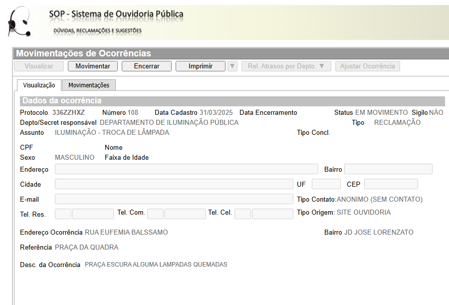Focus the Cidade text field
Image resolution: width=449 pixels, height=305 pixels.
[x=174, y=184]
